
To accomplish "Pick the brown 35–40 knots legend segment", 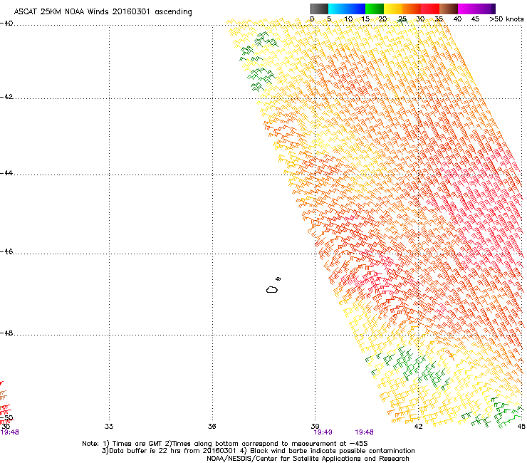I will click(x=449, y=9).
